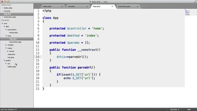
Task: Close the Controller.php tab
Action: (x=137, y=6)
